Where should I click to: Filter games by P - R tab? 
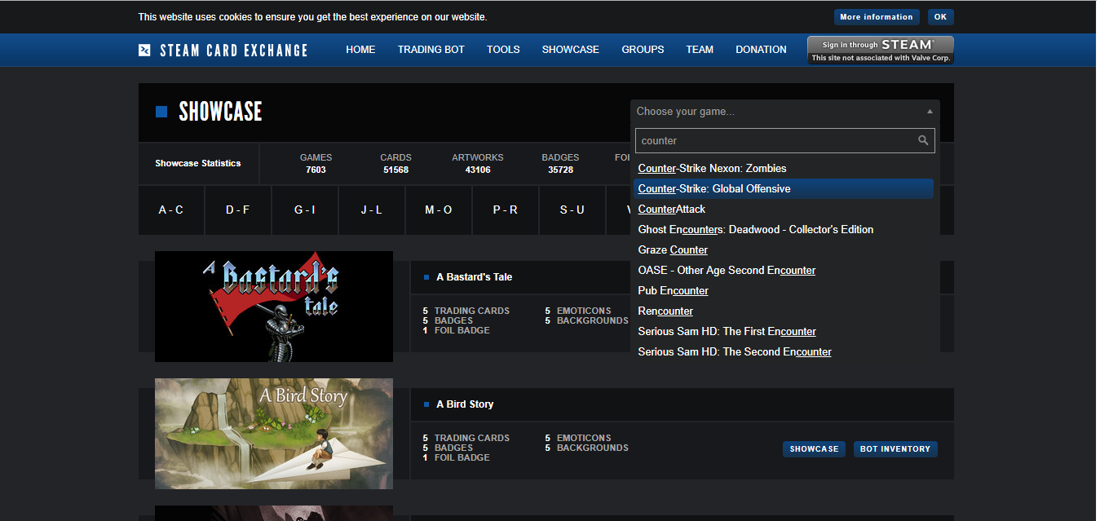pos(506,210)
